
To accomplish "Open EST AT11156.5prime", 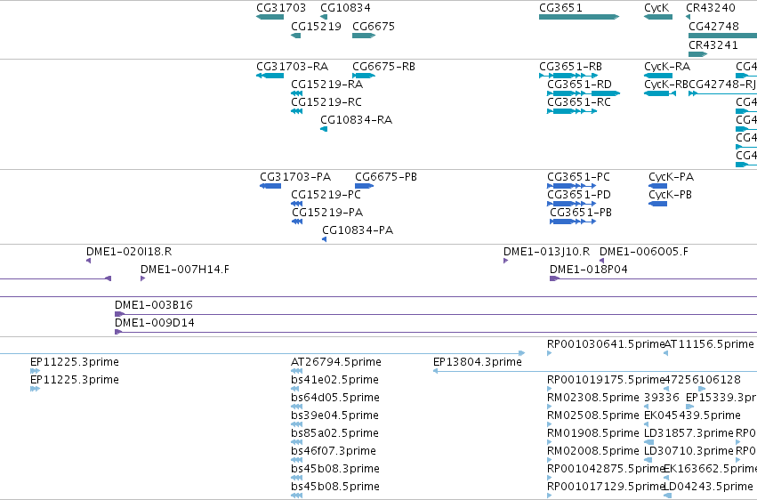I will [x=709, y=344].
